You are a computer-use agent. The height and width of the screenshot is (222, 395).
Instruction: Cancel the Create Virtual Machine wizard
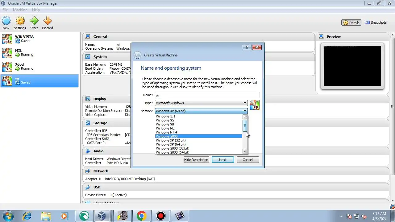248,160
